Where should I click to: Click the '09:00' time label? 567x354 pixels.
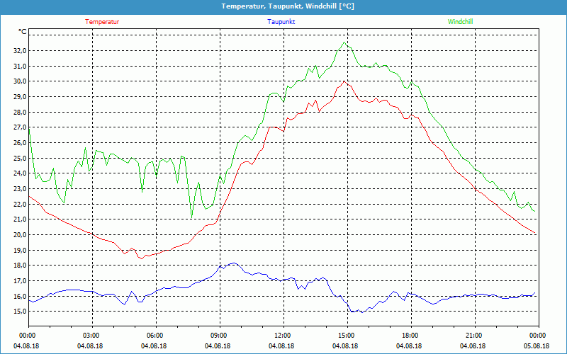[x=220, y=336]
